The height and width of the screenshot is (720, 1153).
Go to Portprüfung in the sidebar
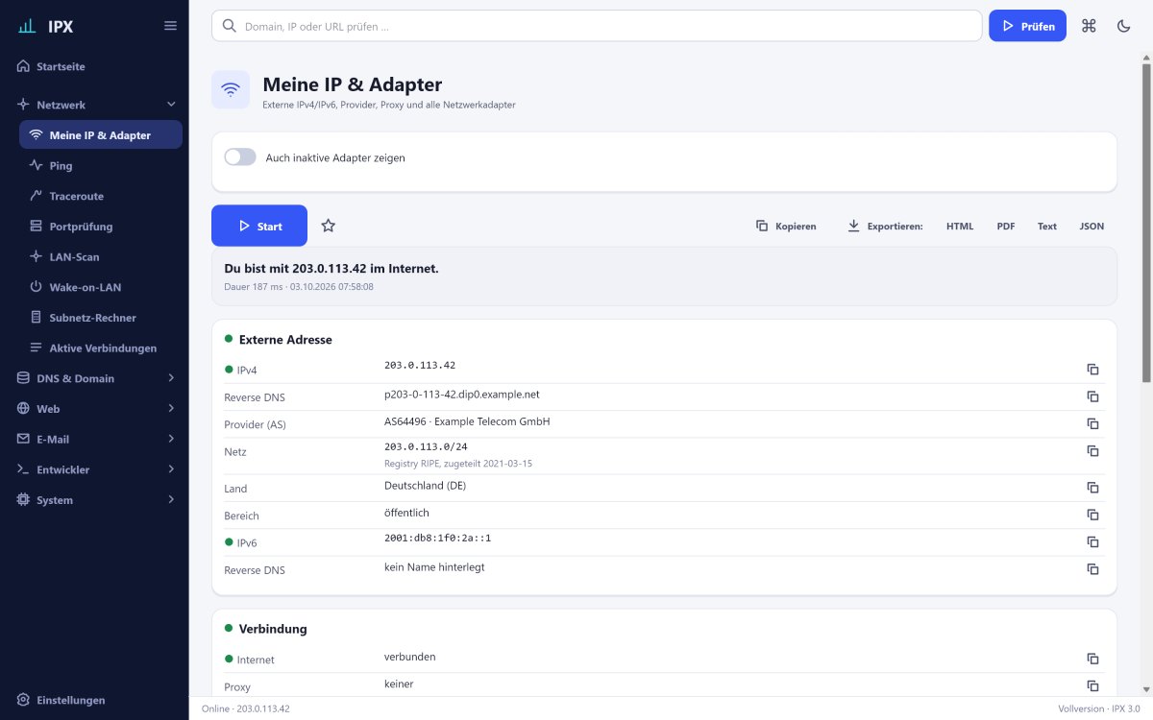coord(101,227)
